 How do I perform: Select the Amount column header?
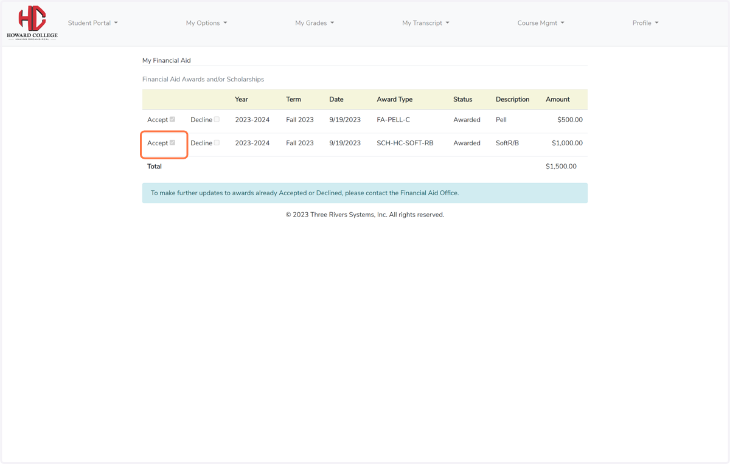(558, 99)
